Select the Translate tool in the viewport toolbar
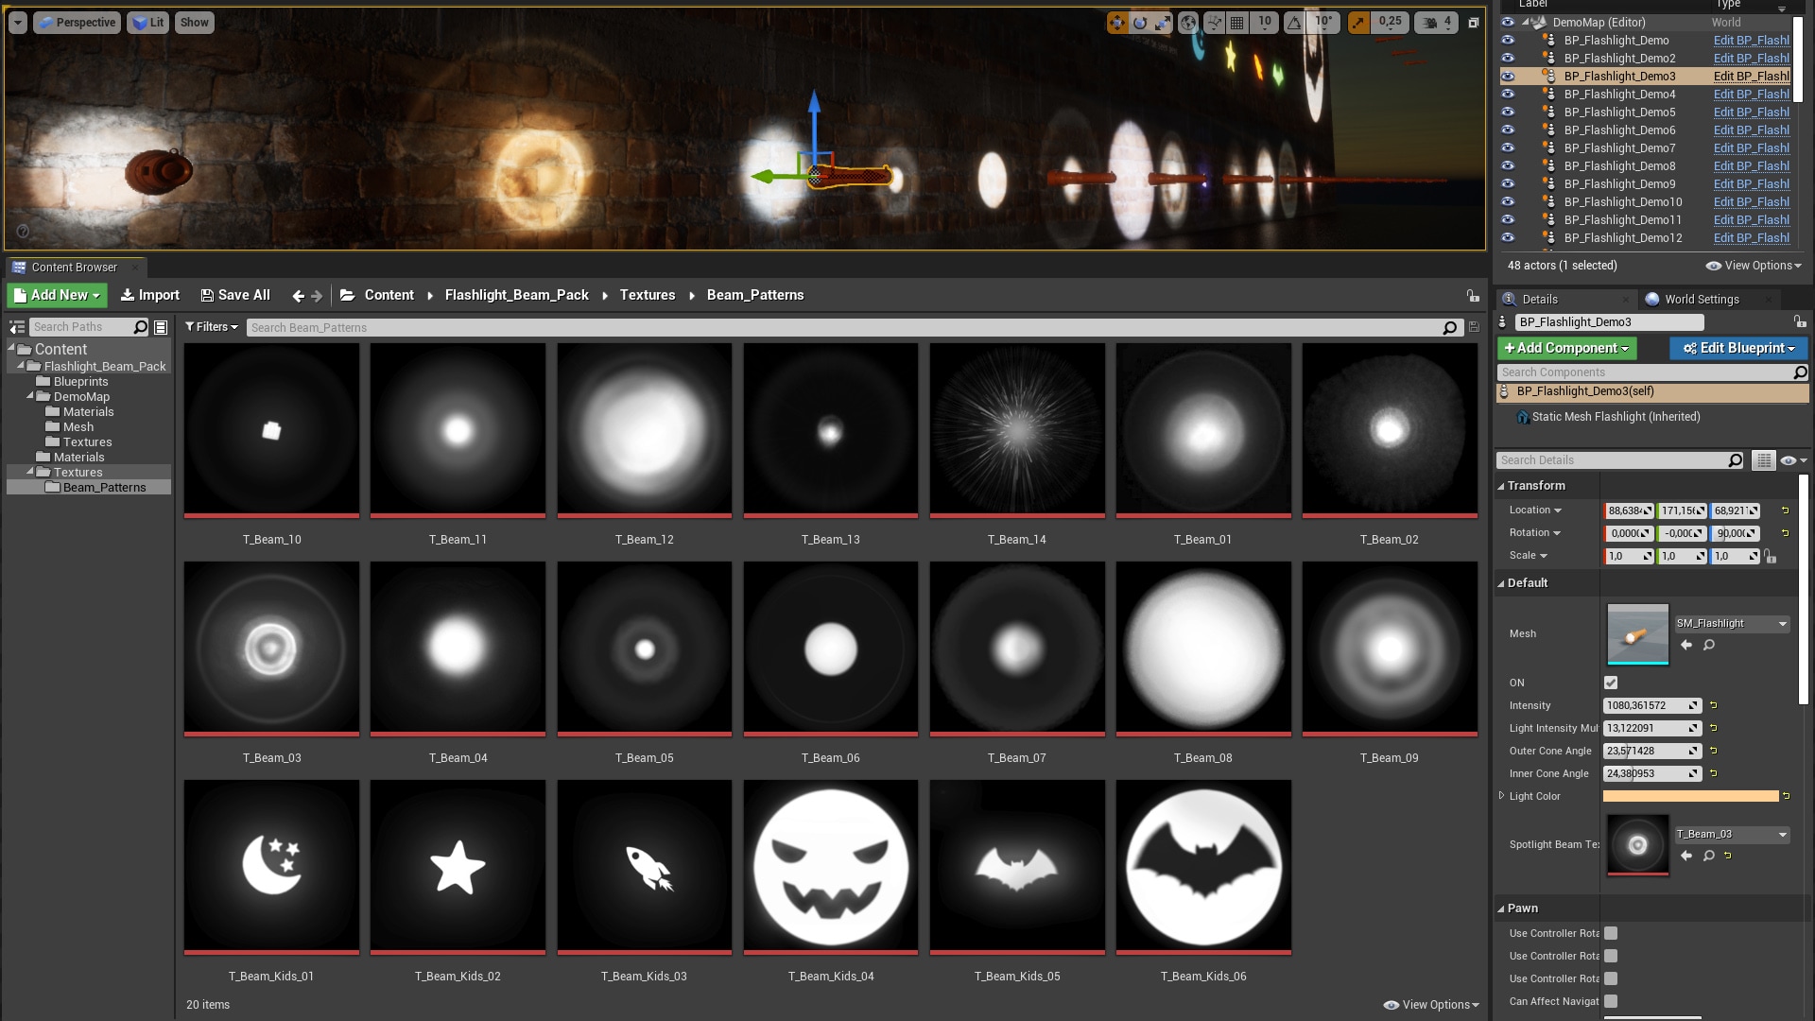The width and height of the screenshot is (1815, 1021). click(1118, 22)
